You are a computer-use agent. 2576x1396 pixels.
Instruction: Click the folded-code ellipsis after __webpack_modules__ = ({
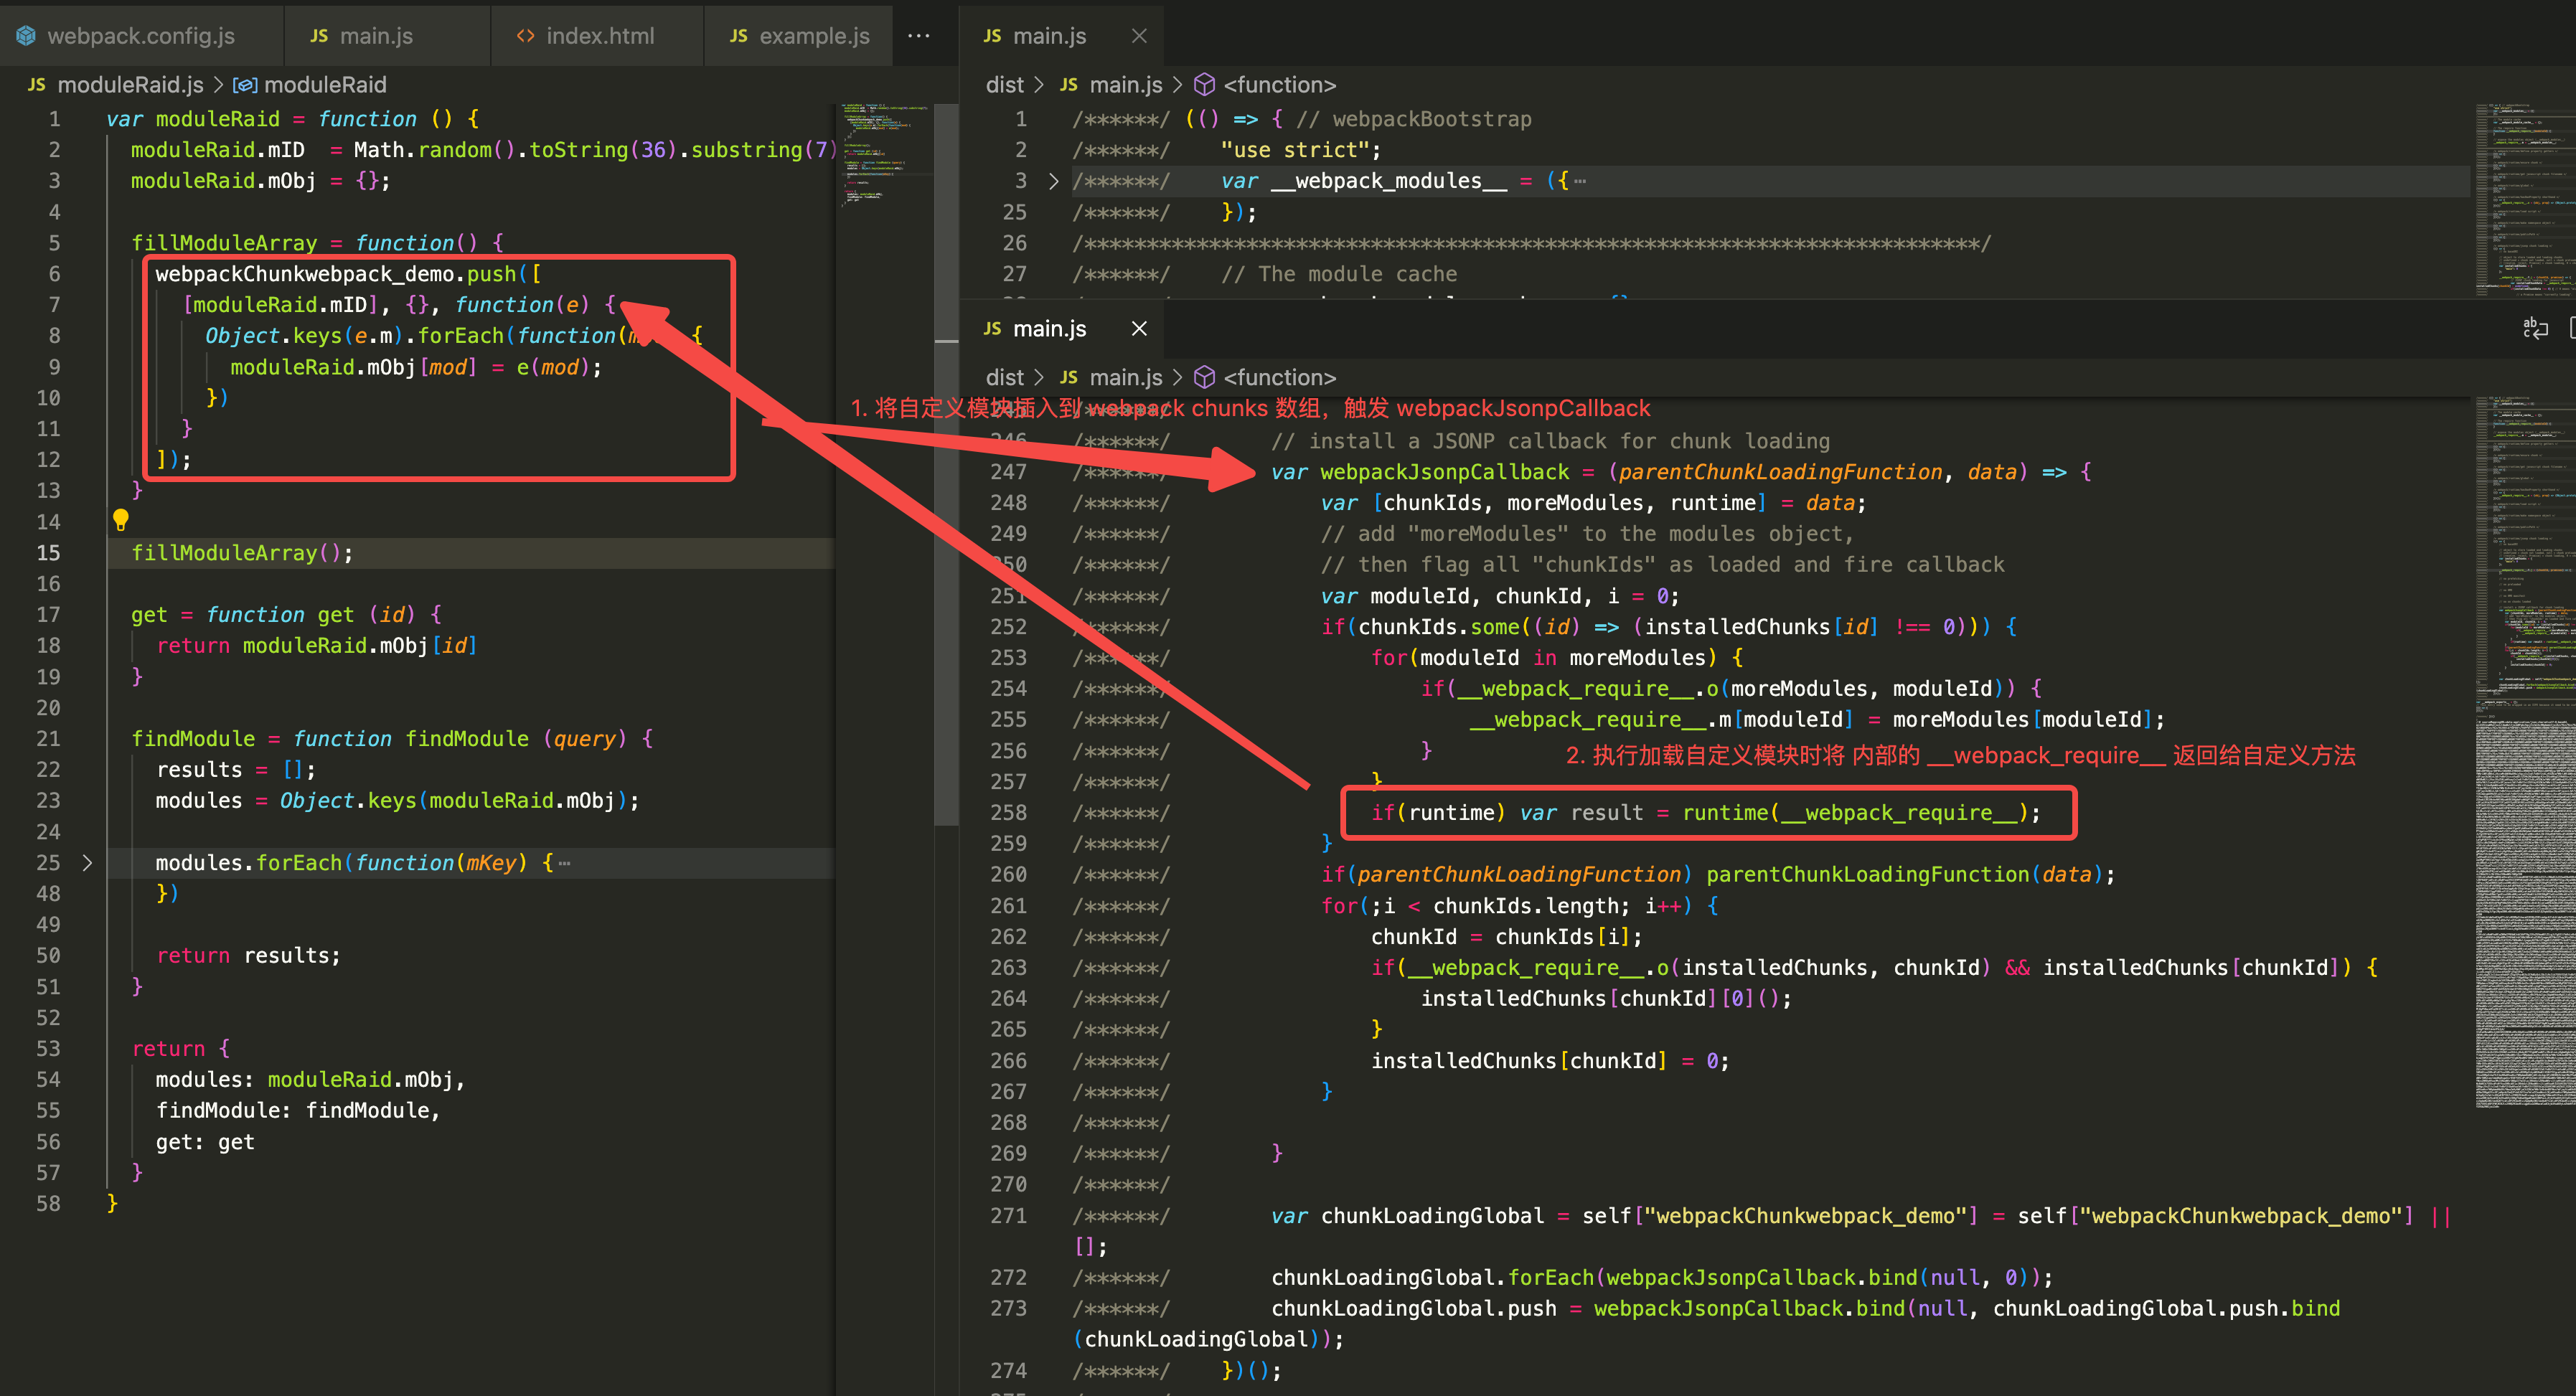tap(1580, 181)
